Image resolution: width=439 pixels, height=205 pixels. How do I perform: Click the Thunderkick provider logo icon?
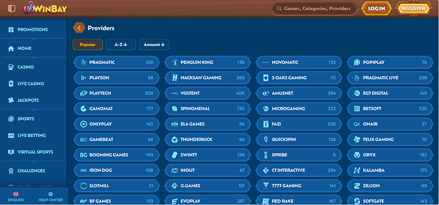[174, 140]
